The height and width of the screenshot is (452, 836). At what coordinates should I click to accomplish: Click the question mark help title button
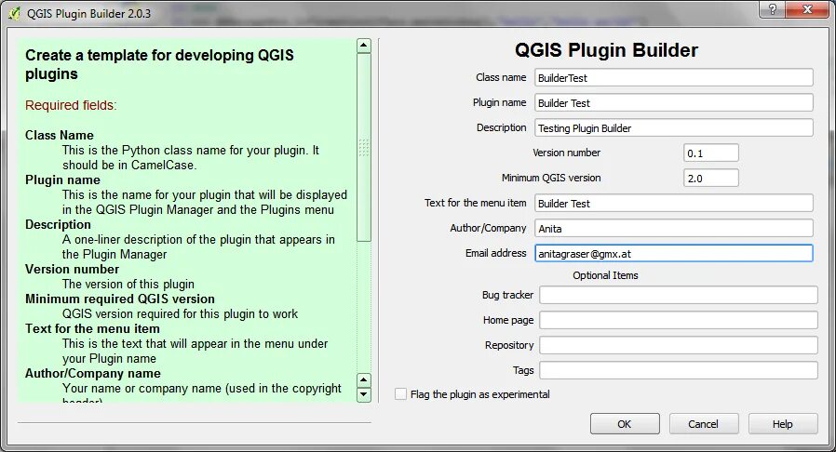point(772,9)
